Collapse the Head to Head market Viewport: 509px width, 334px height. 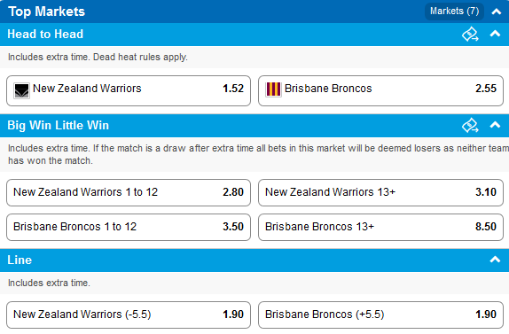click(495, 34)
